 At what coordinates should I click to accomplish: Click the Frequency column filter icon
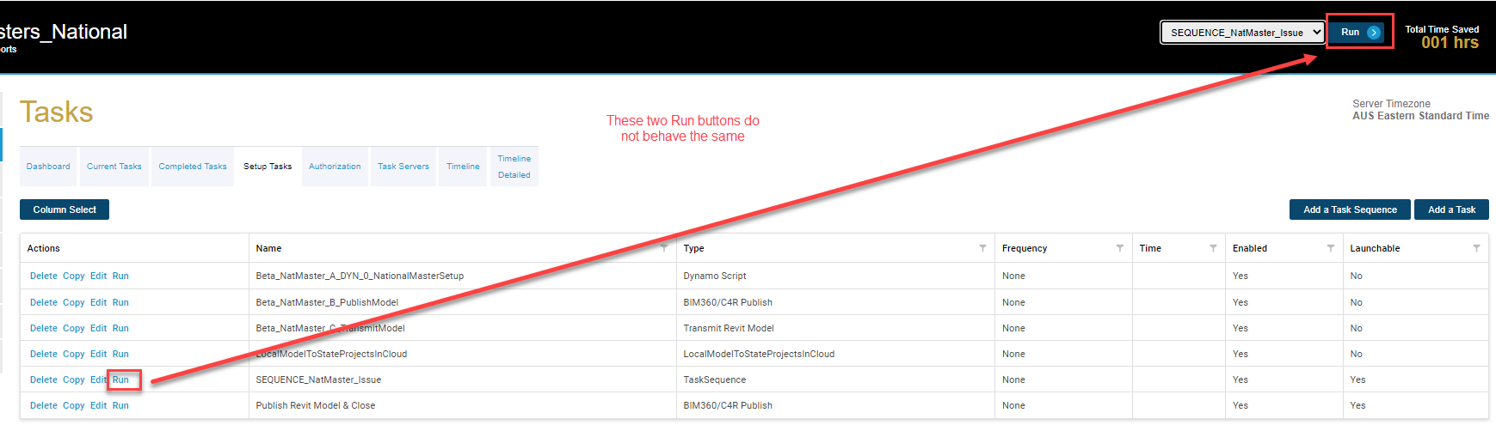point(1119,248)
